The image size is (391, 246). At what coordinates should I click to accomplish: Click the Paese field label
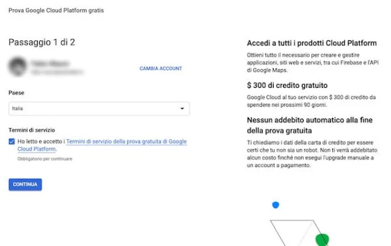(16, 93)
